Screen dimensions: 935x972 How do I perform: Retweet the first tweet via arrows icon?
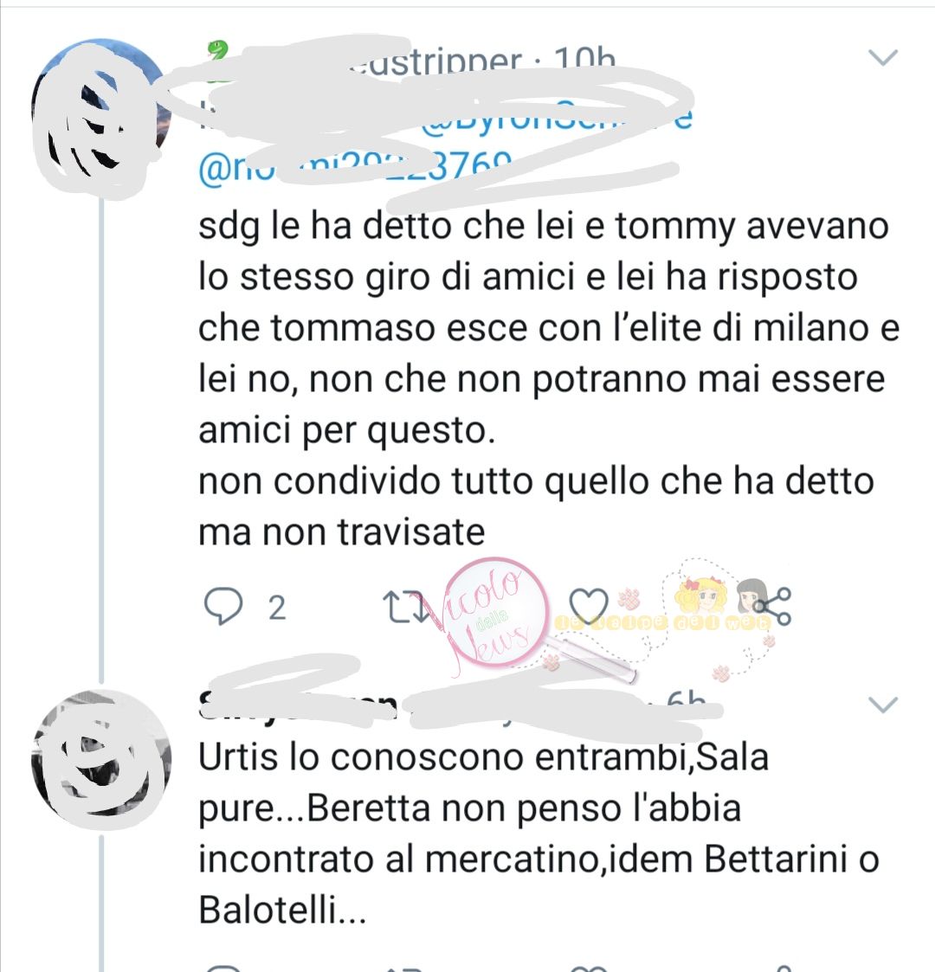[405, 606]
